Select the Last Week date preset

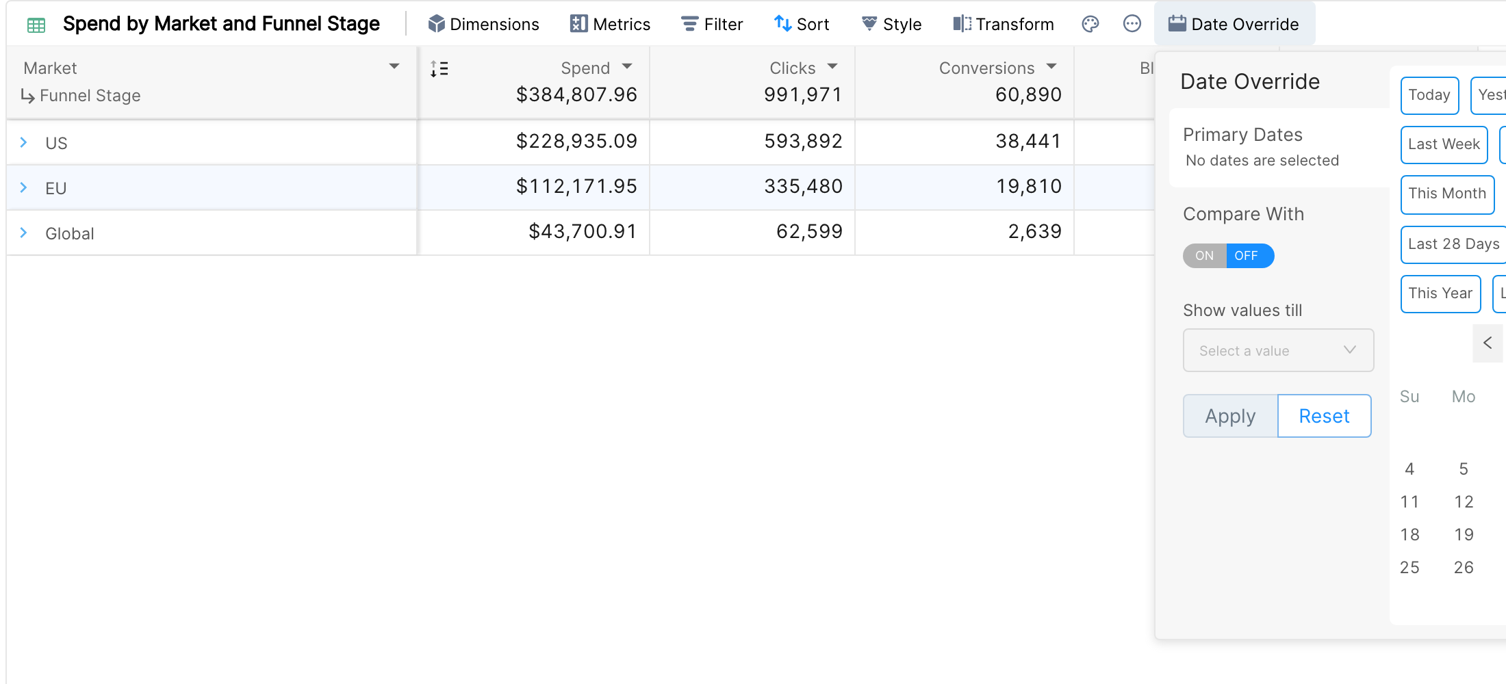(x=1444, y=145)
